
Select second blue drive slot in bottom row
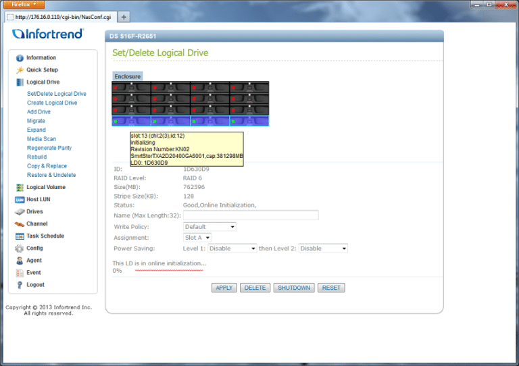coord(171,122)
